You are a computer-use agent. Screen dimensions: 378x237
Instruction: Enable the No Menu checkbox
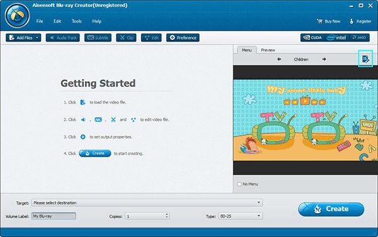(x=239, y=184)
